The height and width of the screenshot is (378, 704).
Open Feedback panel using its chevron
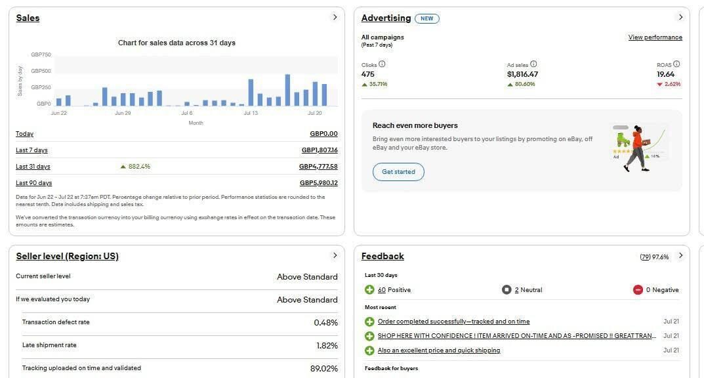pos(680,255)
